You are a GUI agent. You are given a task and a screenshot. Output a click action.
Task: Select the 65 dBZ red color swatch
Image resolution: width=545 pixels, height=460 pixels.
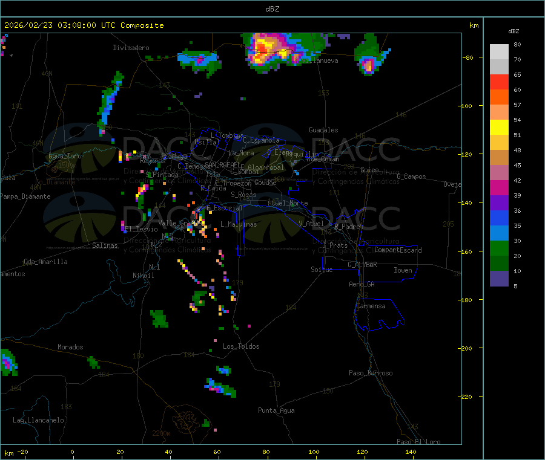pyautogui.click(x=499, y=82)
